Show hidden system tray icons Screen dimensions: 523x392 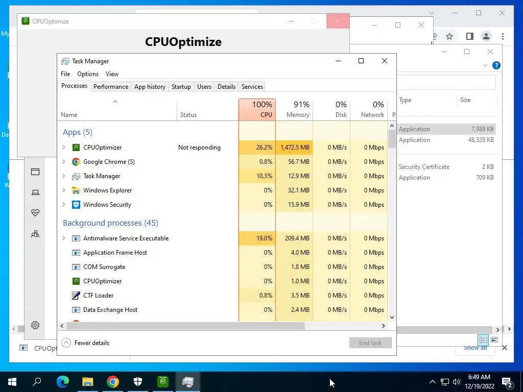click(x=432, y=382)
